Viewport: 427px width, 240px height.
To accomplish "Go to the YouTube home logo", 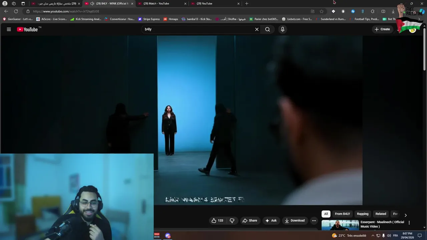I will pos(27,29).
